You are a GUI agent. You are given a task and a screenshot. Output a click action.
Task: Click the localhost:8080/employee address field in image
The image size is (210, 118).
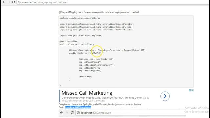131,113
